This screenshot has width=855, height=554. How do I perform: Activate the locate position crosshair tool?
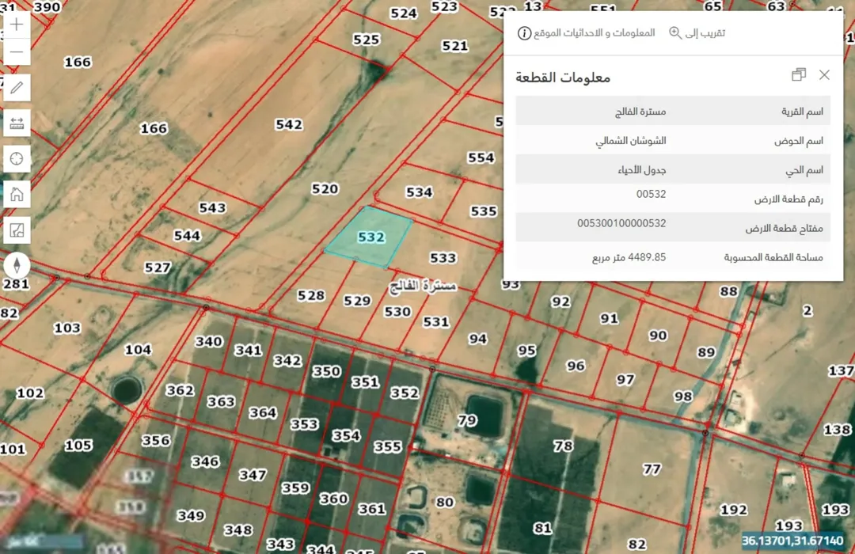(x=17, y=158)
